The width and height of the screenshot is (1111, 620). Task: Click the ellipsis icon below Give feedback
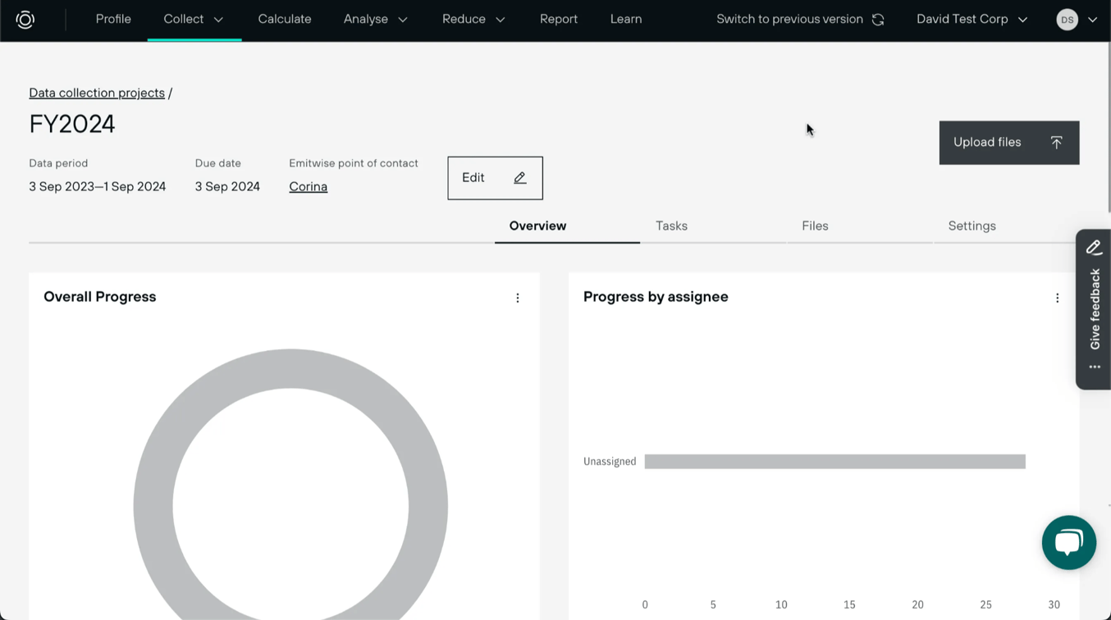[1094, 367]
